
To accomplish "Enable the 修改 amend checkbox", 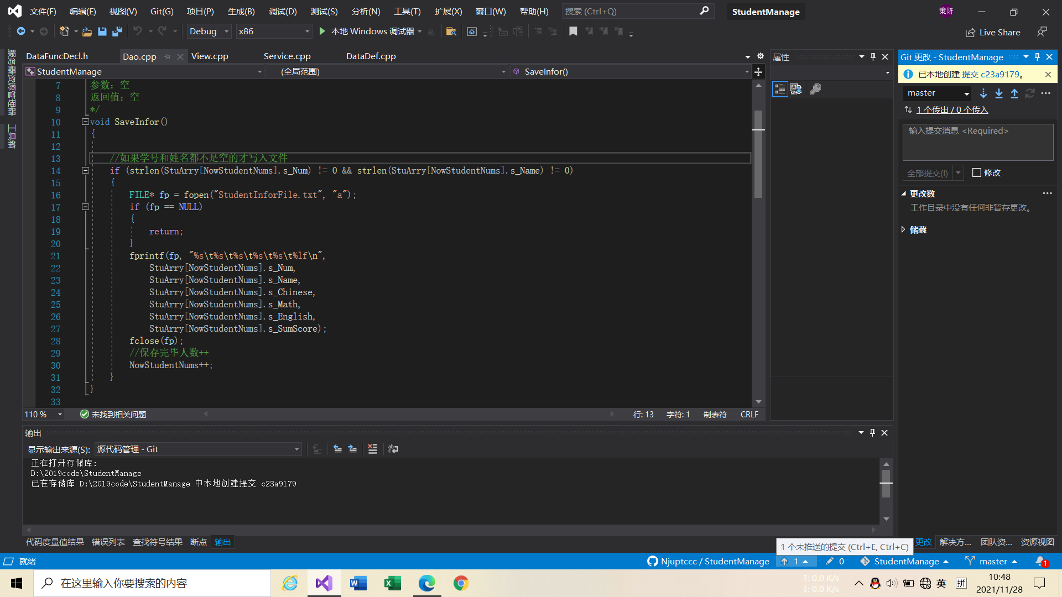I will 977,173.
